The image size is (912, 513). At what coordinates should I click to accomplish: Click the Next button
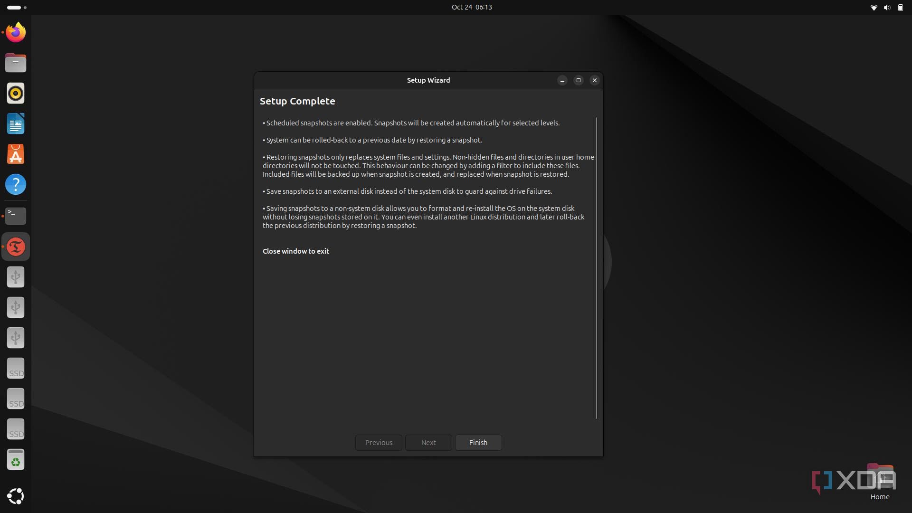click(428, 442)
